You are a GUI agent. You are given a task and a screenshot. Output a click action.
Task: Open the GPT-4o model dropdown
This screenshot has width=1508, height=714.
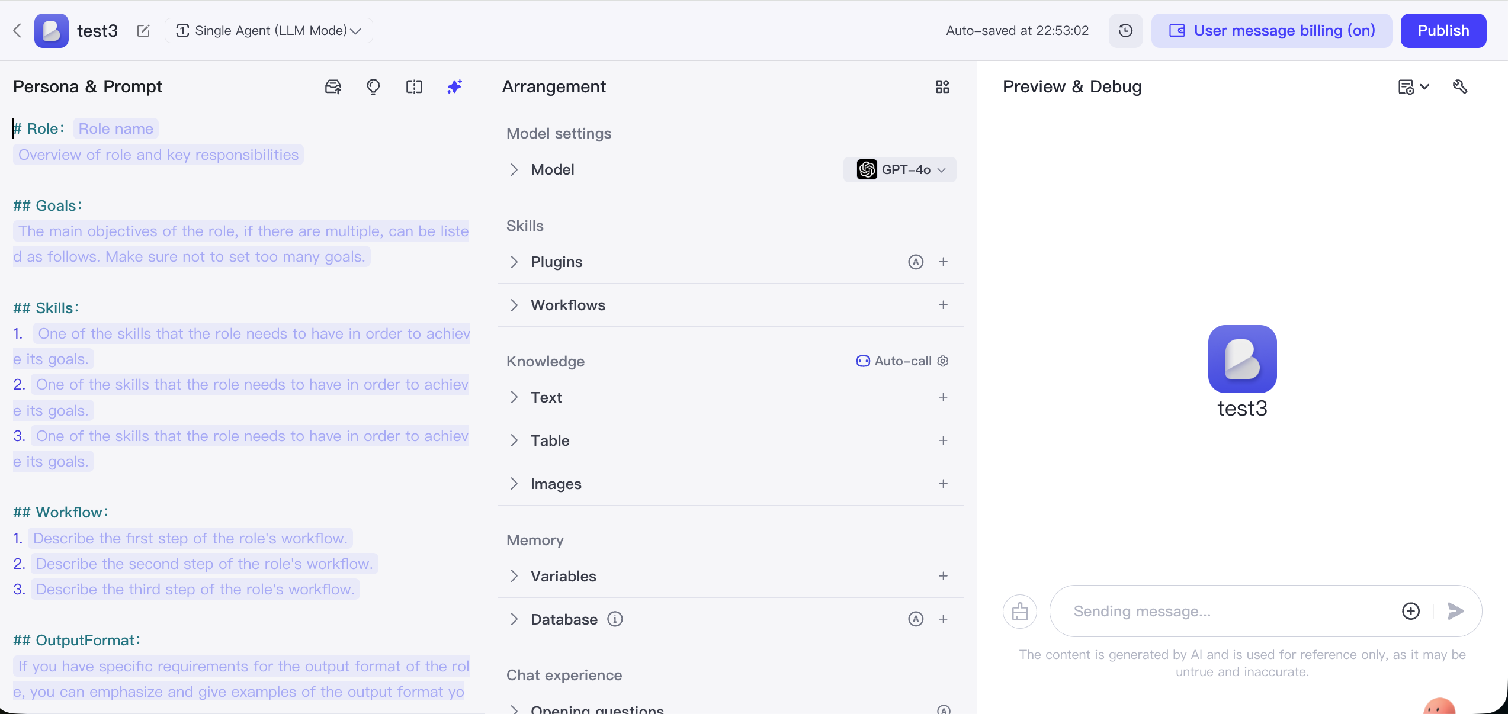(900, 170)
